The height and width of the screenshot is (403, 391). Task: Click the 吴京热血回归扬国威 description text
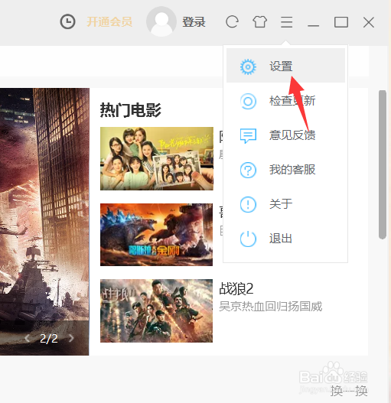(271, 307)
